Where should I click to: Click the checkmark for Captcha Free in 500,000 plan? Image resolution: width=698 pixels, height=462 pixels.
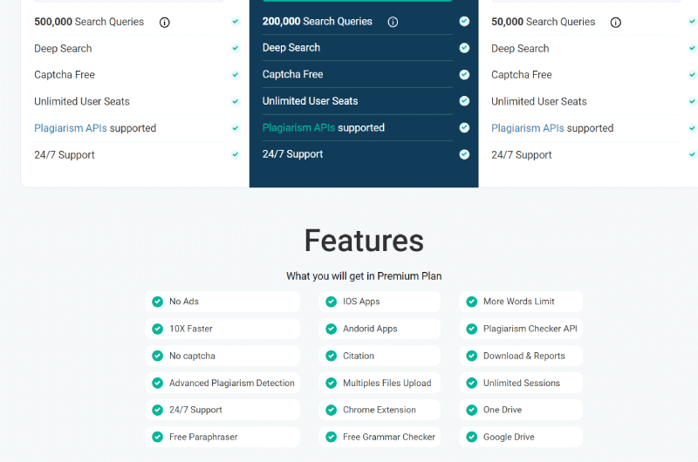pyautogui.click(x=236, y=75)
